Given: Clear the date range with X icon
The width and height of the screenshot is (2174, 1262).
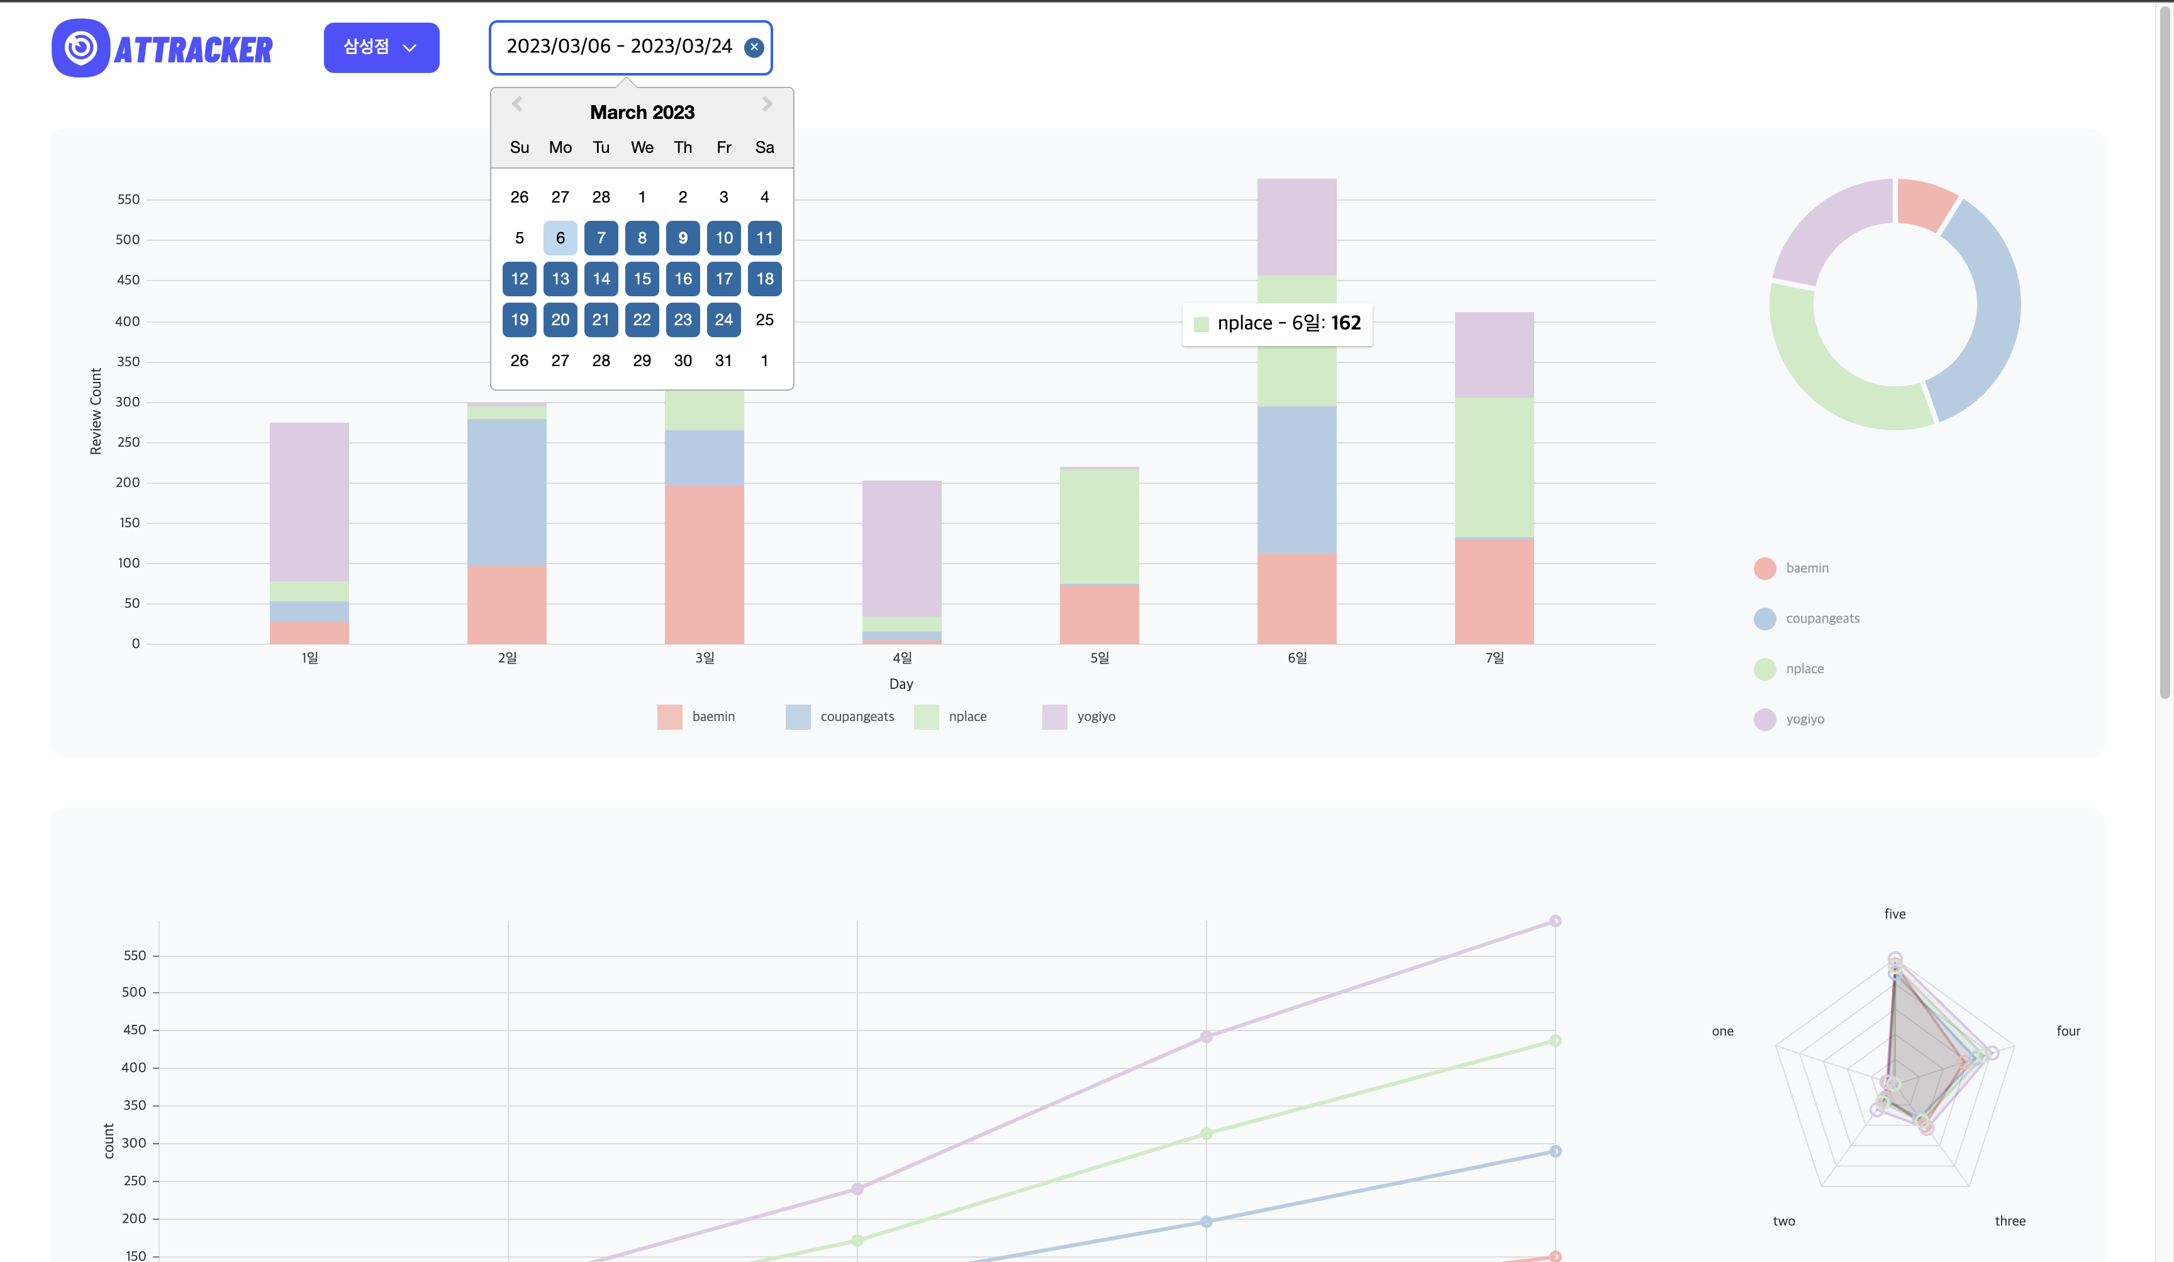Looking at the screenshot, I should click(x=754, y=47).
